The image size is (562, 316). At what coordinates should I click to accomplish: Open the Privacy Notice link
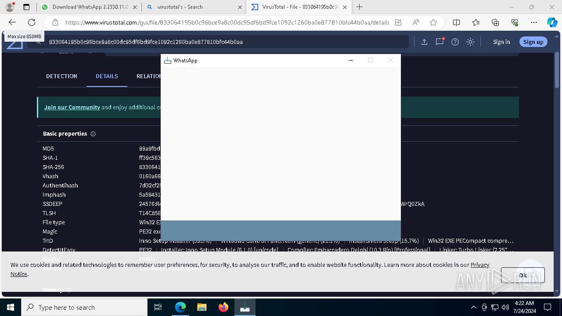pyautogui.click(x=480, y=265)
